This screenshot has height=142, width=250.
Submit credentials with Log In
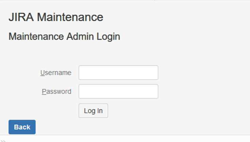click(x=93, y=111)
